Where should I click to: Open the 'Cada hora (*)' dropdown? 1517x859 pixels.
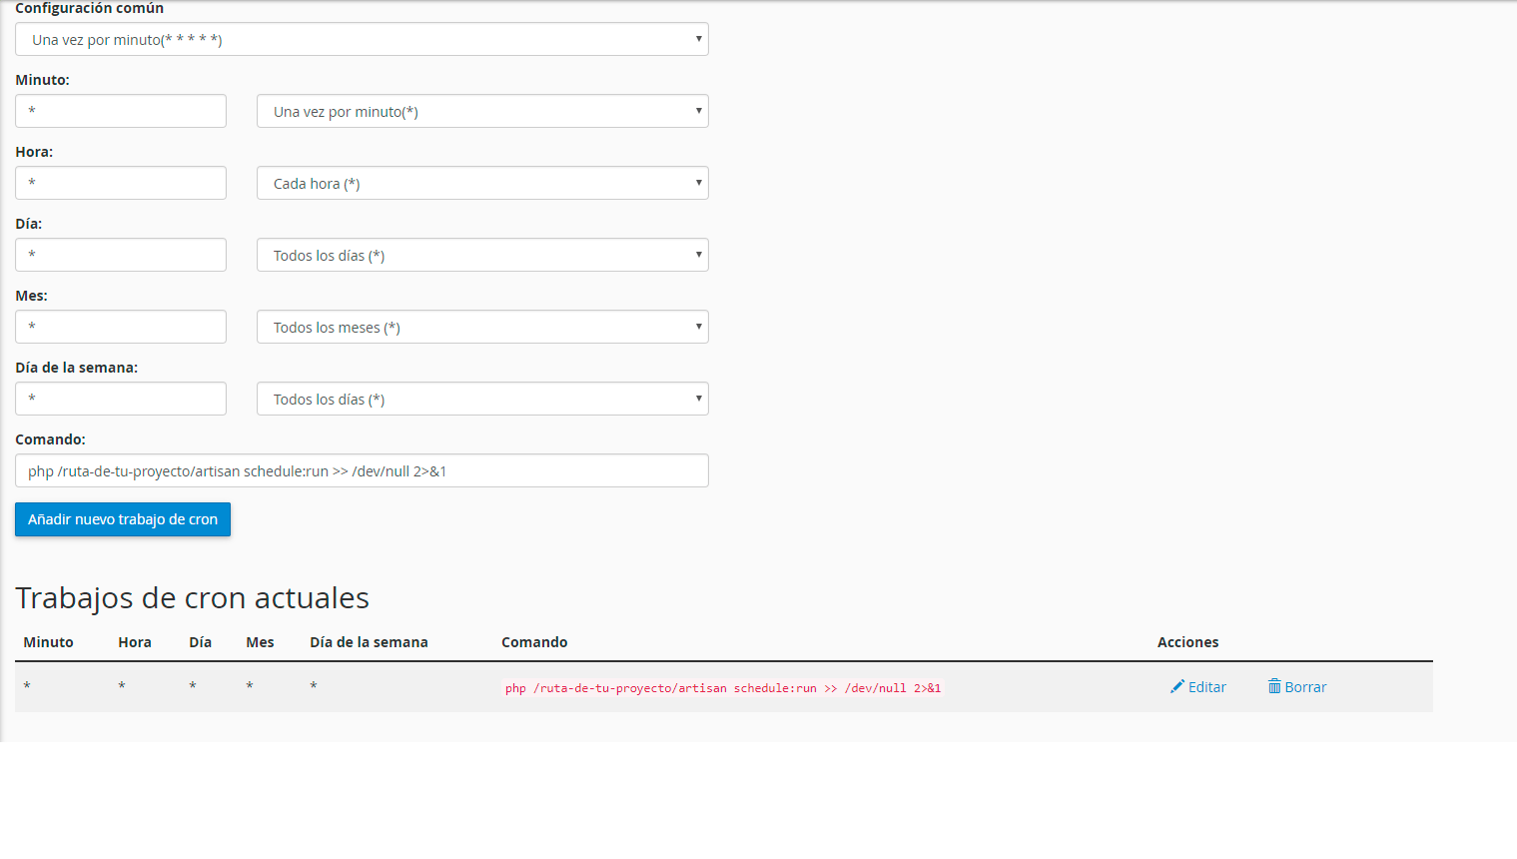482,183
